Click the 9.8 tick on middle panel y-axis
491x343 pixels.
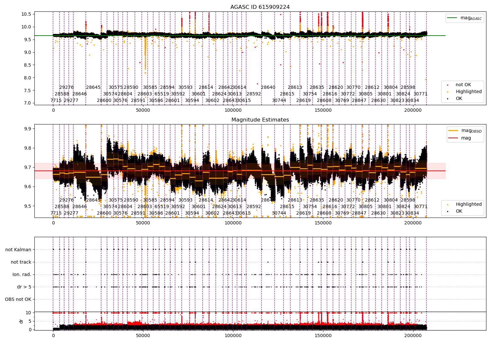coord(27,148)
